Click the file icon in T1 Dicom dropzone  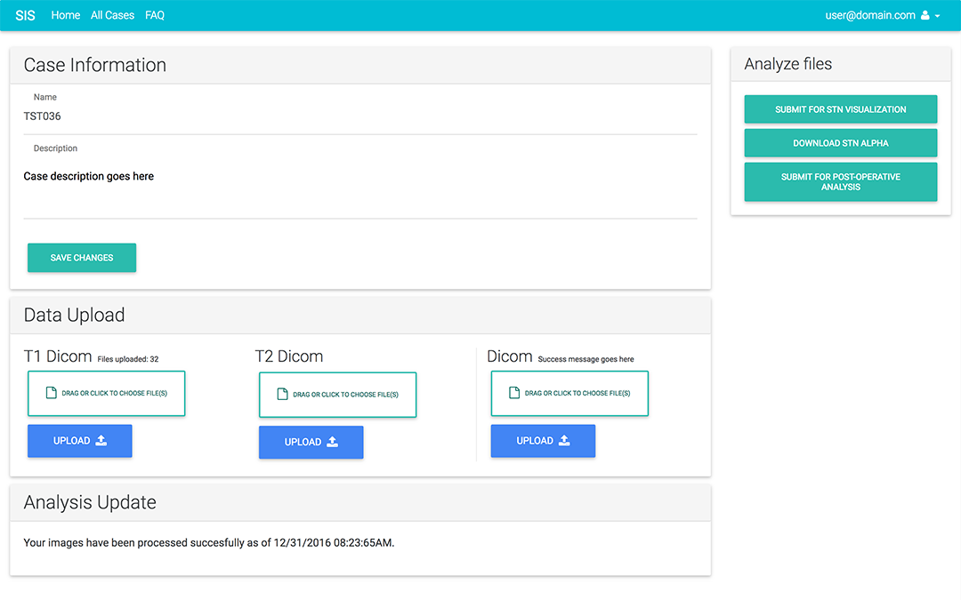point(52,393)
